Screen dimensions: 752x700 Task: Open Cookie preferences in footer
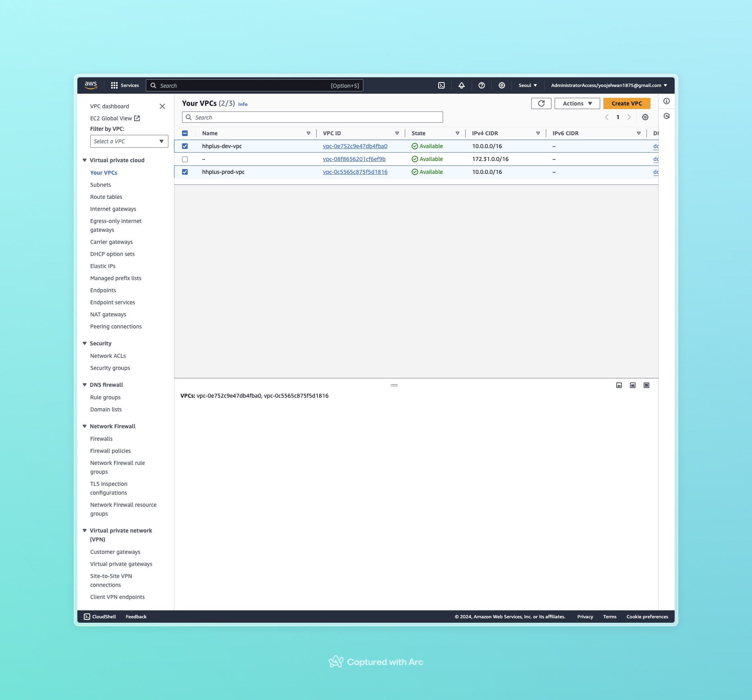[647, 617]
